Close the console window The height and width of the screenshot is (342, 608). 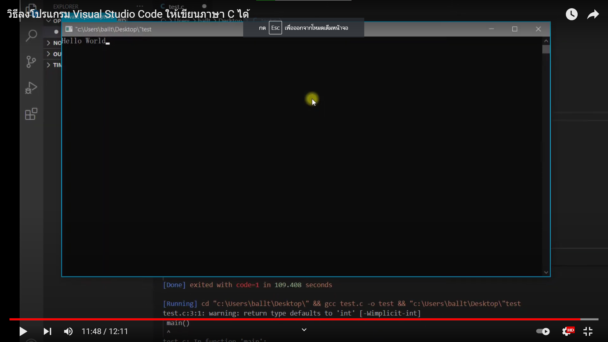click(x=538, y=29)
